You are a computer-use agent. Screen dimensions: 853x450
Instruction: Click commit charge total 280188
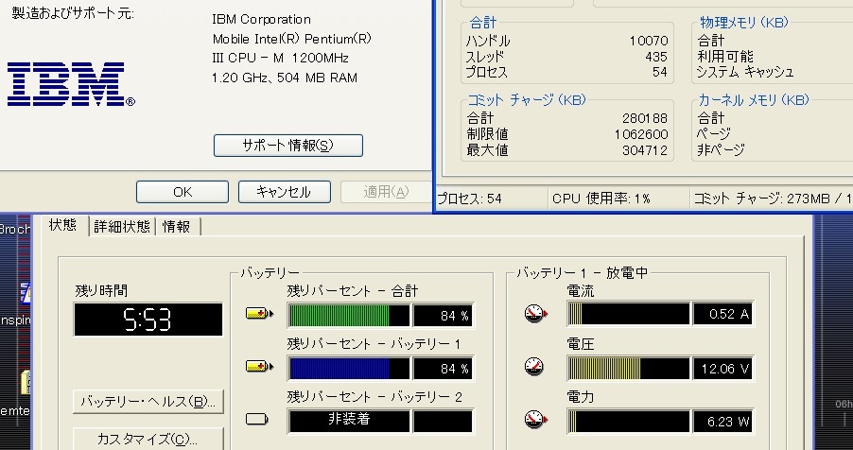(645, 118)
